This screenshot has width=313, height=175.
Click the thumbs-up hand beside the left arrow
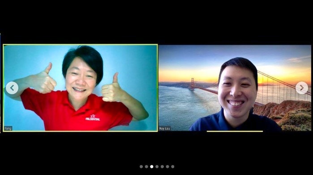(44, 79)
